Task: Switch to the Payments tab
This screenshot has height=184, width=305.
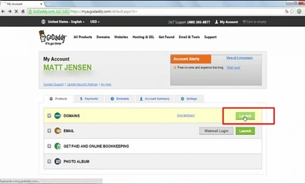Action: [x=89, y=99]
